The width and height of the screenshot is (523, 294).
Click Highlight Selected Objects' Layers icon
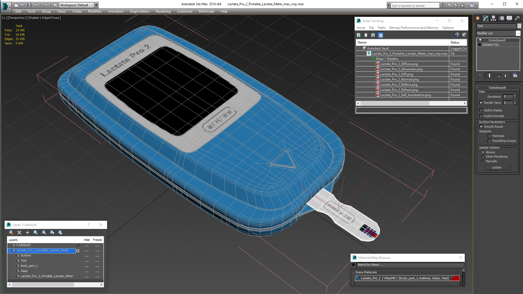click(x=44, y=232)
